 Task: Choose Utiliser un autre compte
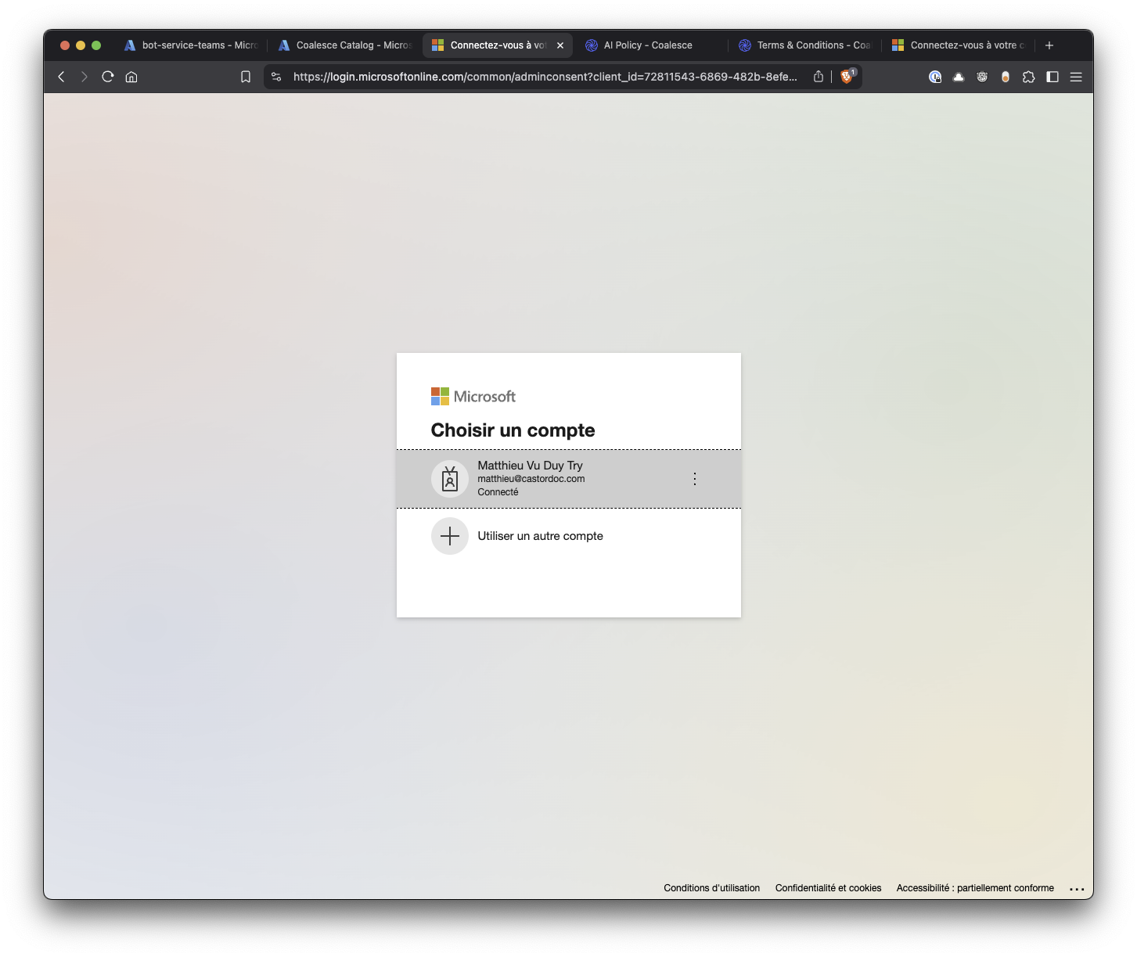[540, 536]
